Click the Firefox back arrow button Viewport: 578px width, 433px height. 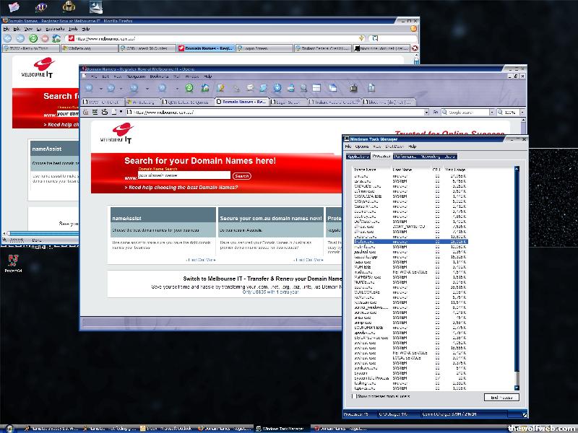click(8, 38)
